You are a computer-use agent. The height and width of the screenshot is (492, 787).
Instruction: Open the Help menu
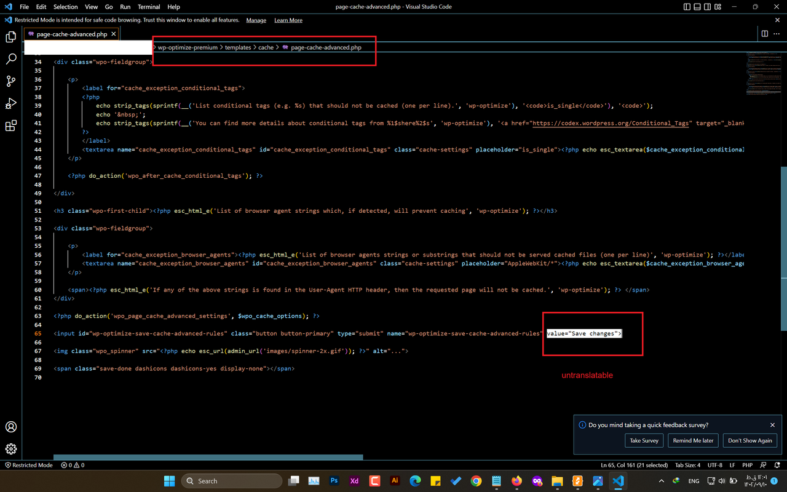pos(174,7)
